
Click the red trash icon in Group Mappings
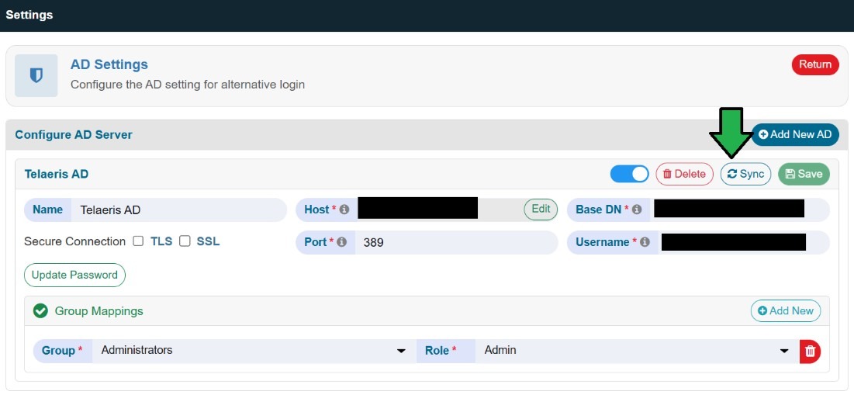click(x=810, y=351)
